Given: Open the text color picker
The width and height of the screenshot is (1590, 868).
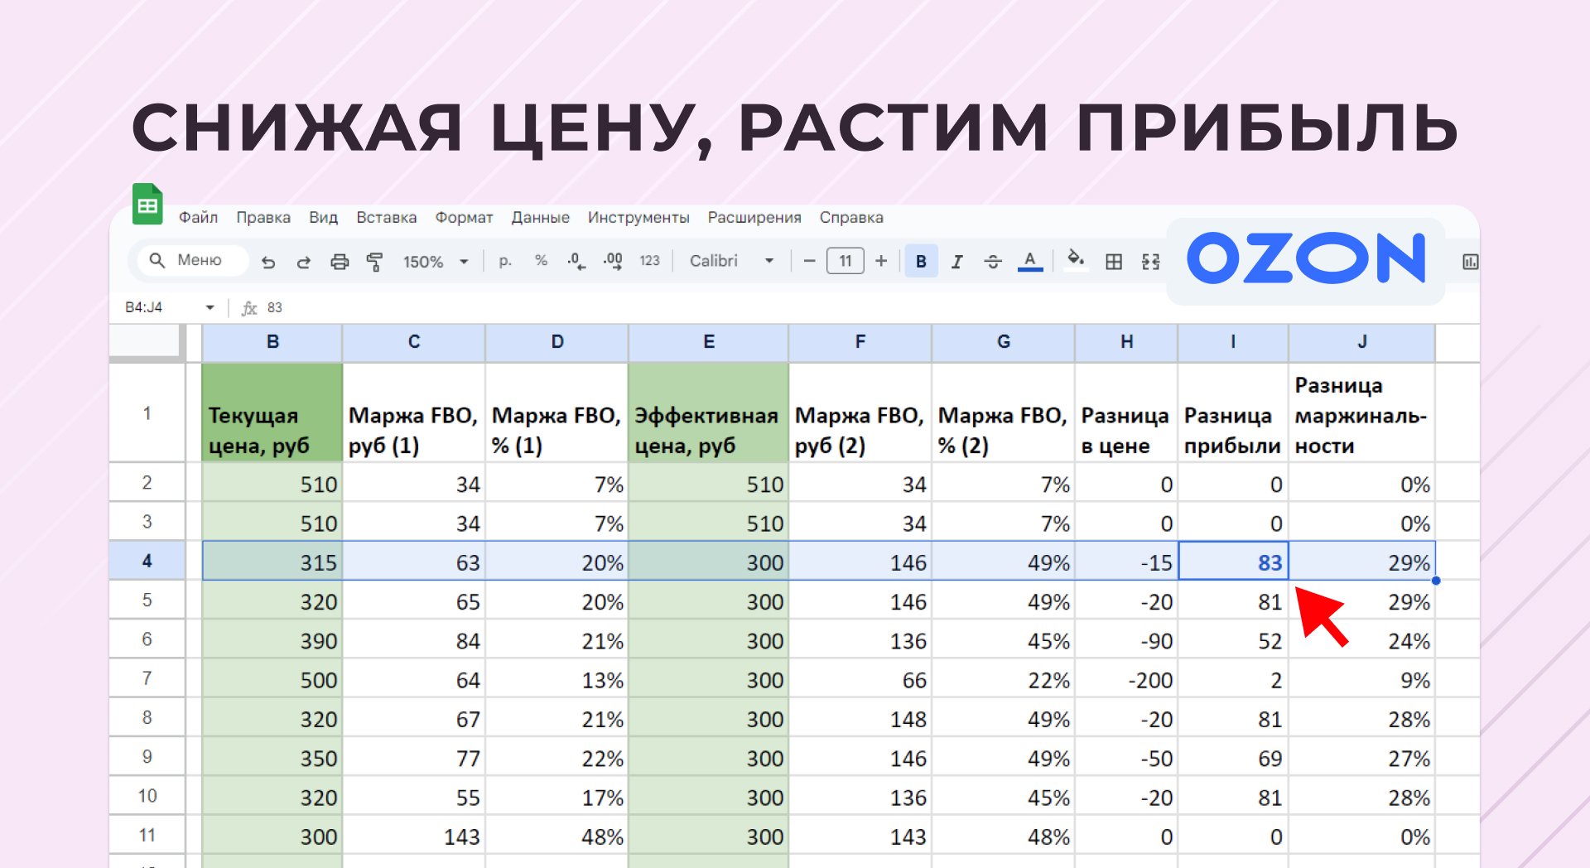Looking at the screenshot, I should [x=1029, y=262].
